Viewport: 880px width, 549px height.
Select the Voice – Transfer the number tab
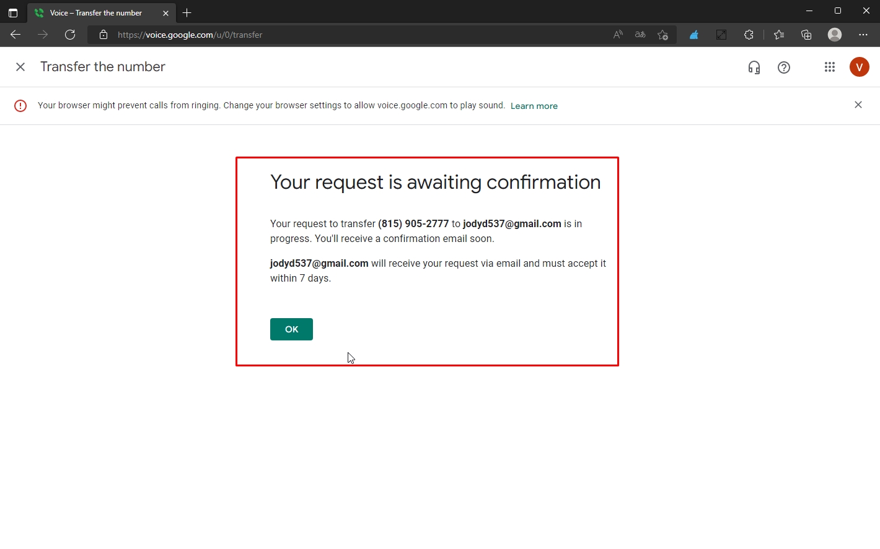[96, 13]
